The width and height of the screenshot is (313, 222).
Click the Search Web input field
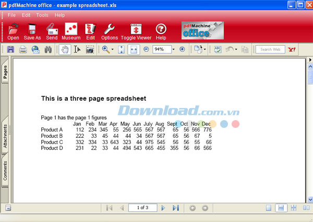270,49
